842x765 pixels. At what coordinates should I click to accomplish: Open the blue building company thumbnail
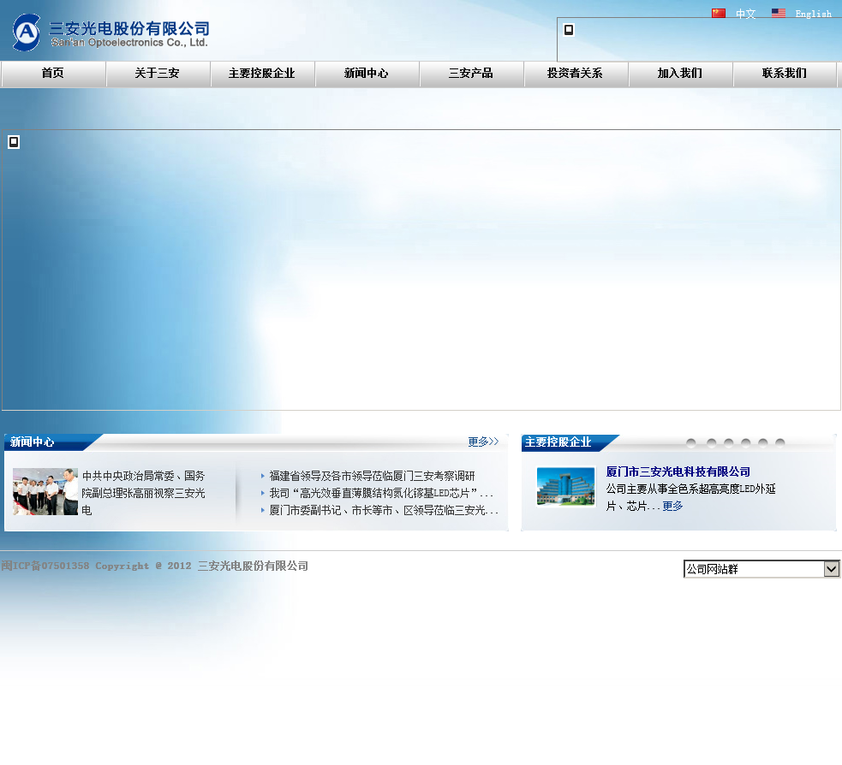coord(566,486)
